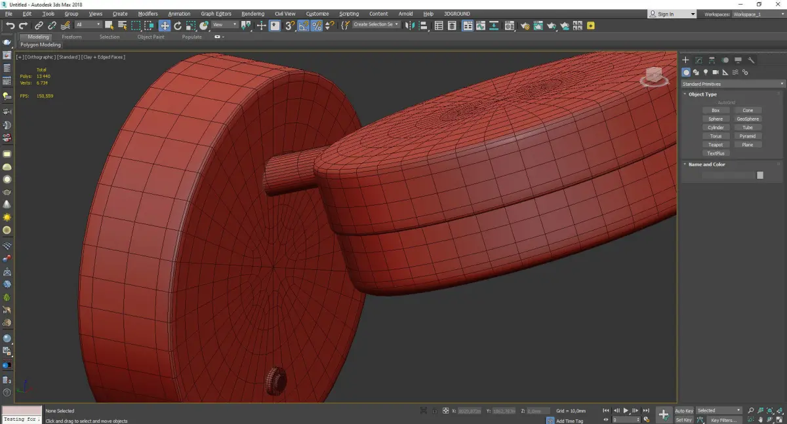Open Select by Name dialog
The image size is (787, 424).
(122, 26)
